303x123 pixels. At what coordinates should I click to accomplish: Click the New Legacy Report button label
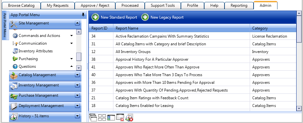coord(167,17)
